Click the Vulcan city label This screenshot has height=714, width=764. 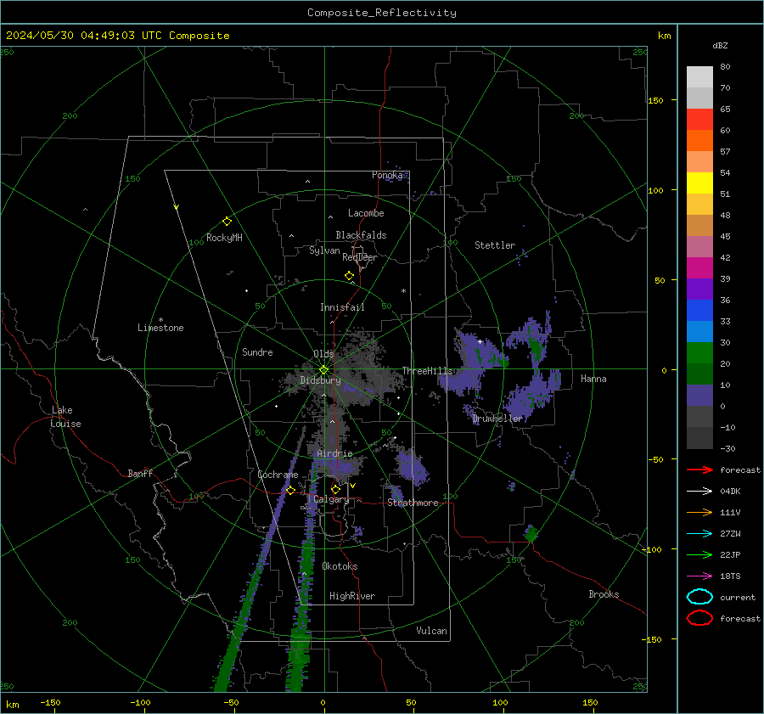click(x=431, y=631)
